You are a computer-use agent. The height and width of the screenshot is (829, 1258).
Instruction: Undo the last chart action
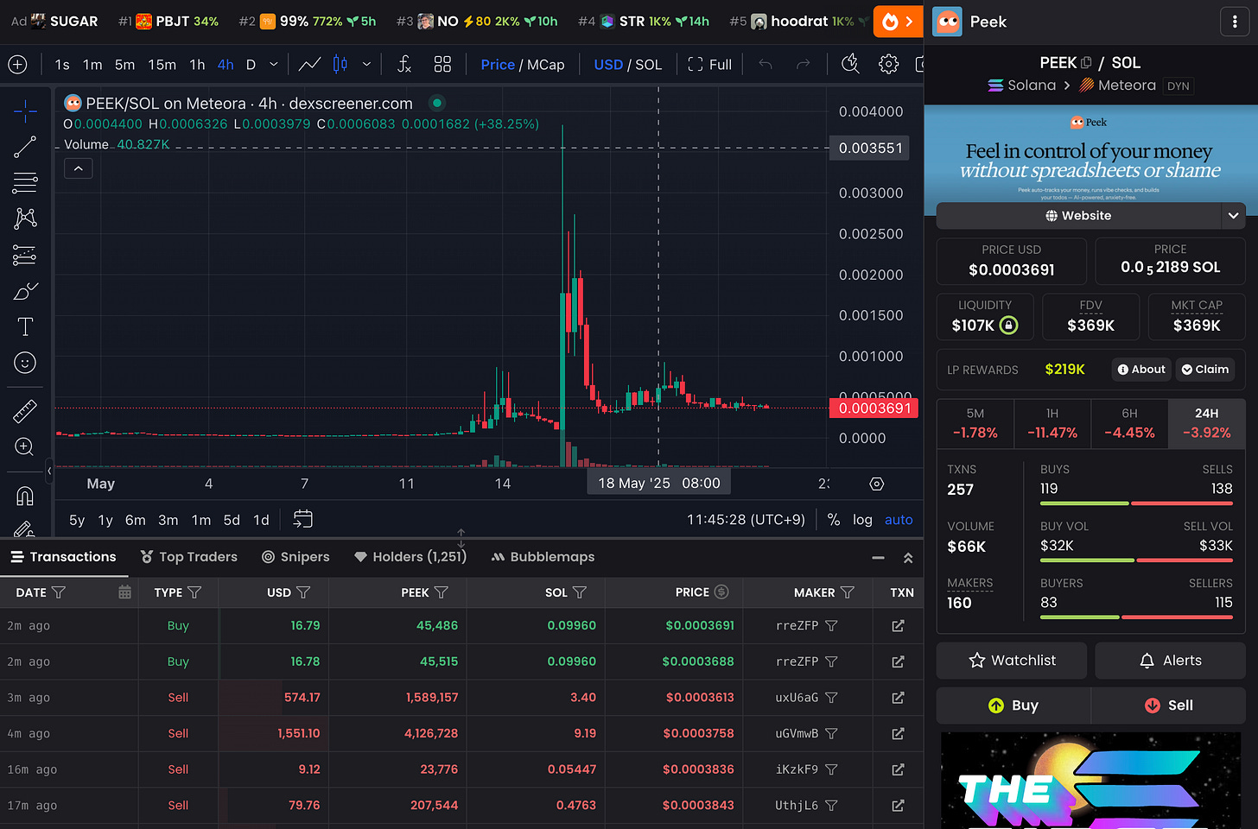pyautogui.click(x=766, y=65)
